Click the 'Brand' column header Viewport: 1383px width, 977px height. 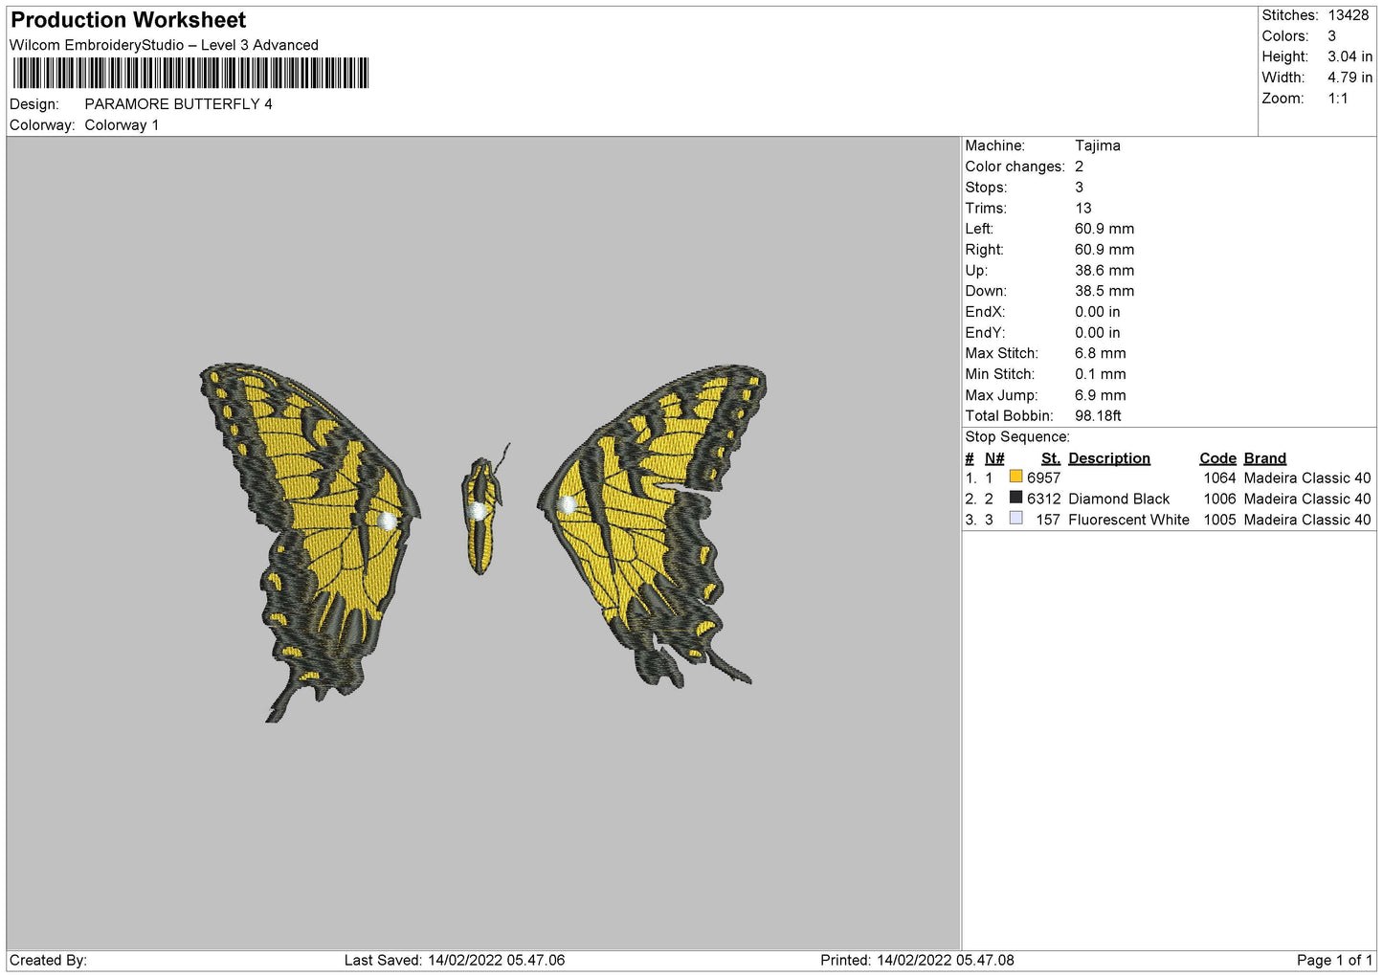click(1264, 458)
